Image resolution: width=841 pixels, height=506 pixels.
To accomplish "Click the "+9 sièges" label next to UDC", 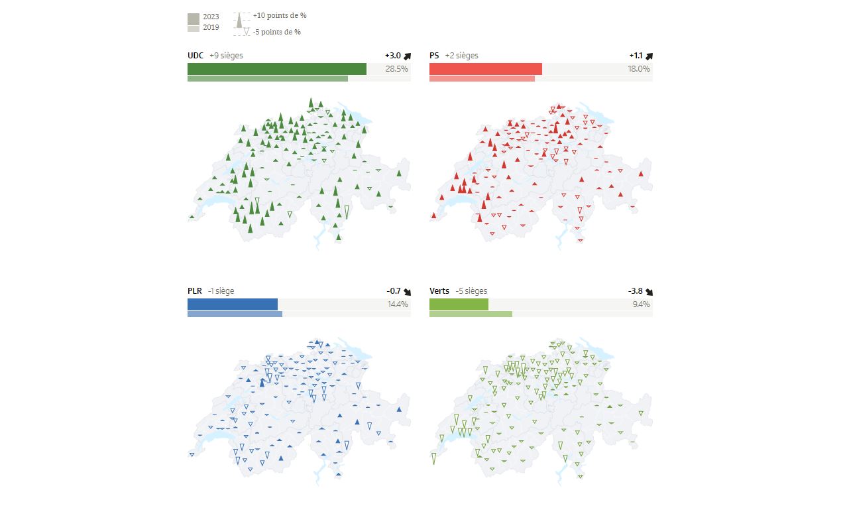I will pyautogui.click(x=226, y=56).
